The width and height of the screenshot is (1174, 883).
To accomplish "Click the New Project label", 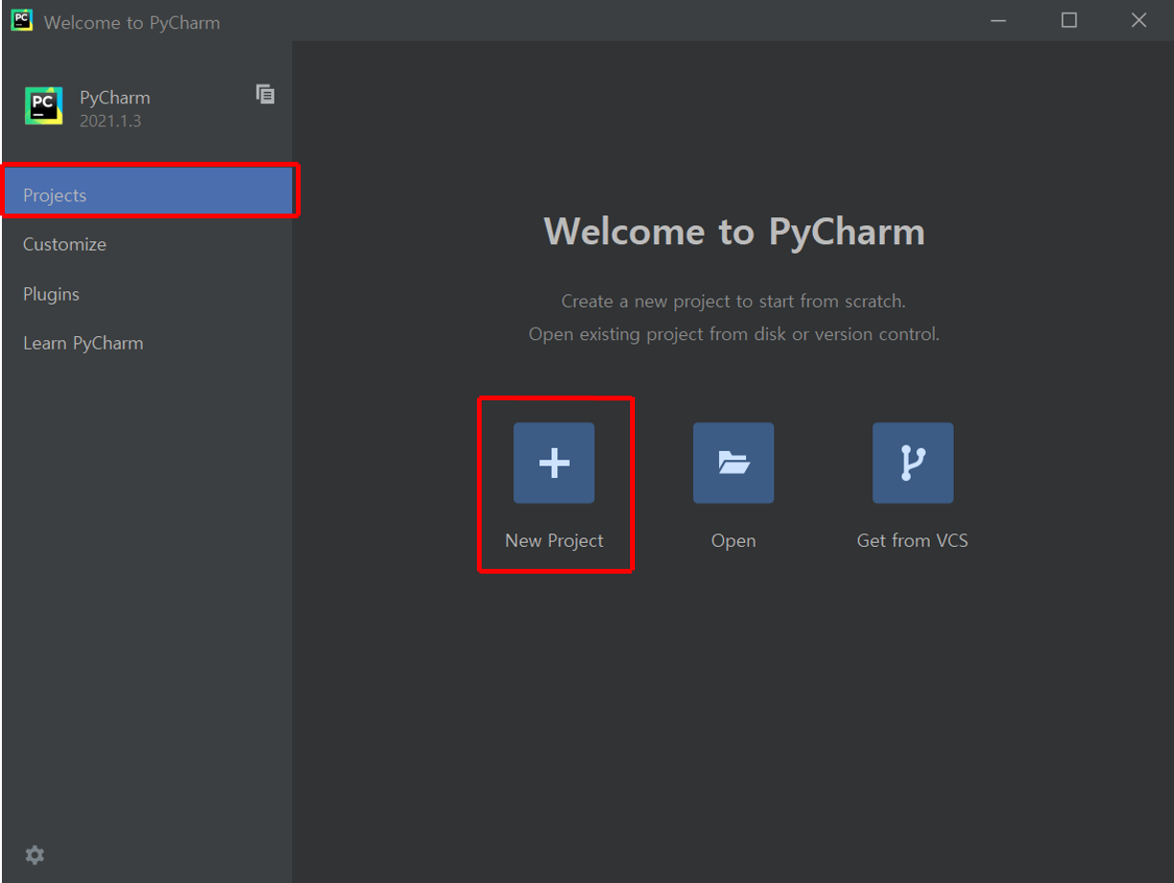I will click(x=554, y=540).
